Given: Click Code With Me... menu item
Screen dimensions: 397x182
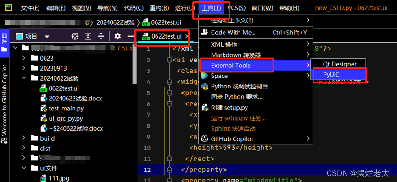Looking at the screenshot, I should click(255, 33).
